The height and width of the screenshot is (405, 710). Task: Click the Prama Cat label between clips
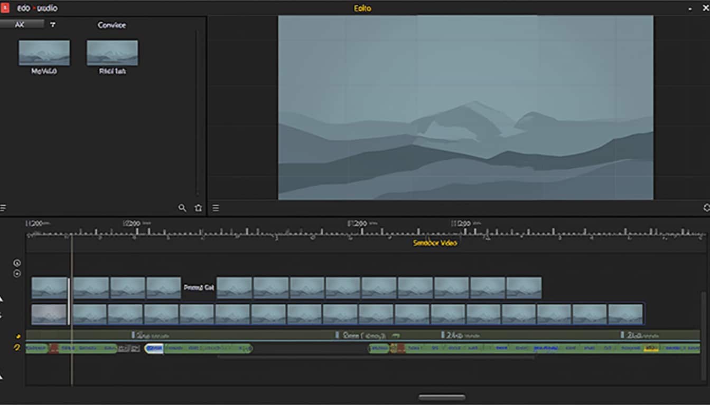(199, 288)
